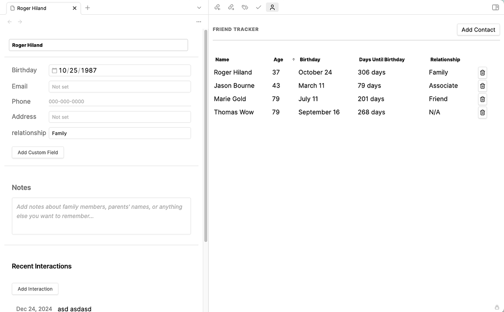This screenshot has width=504, height=312.
Task: Open the page options ellipsis menu
Action: coord(199,22)
